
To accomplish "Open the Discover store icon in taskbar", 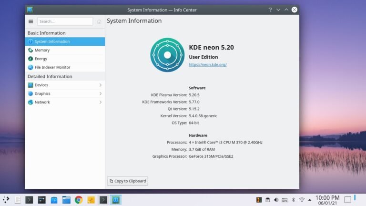I will pos(54,200).
